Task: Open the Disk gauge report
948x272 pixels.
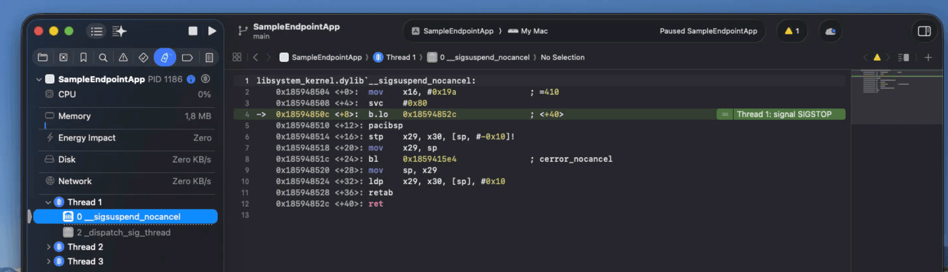Action: pos(127,160)
